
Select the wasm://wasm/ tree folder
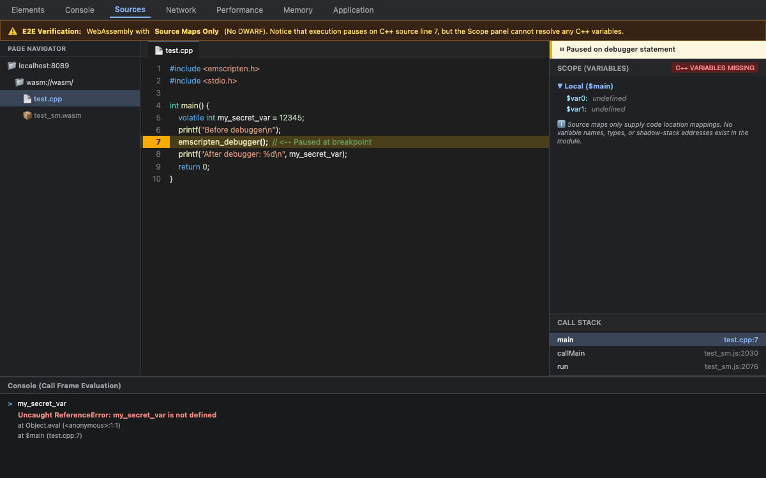(70, 82)
